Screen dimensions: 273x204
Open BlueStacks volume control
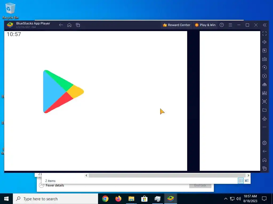(x=264, y=42)
